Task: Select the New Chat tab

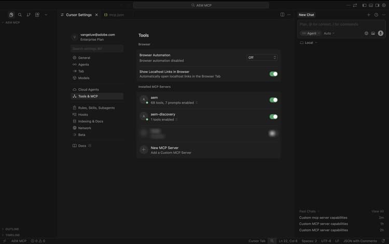Action: click(307, 15)
